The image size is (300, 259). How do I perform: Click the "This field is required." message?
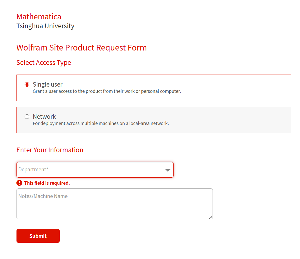[x=47, y=183]
